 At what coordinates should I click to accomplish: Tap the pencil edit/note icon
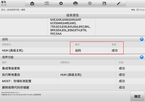click(119, 3)
